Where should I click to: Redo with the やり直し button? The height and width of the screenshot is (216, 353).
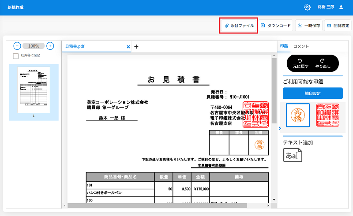click(323, 63)
